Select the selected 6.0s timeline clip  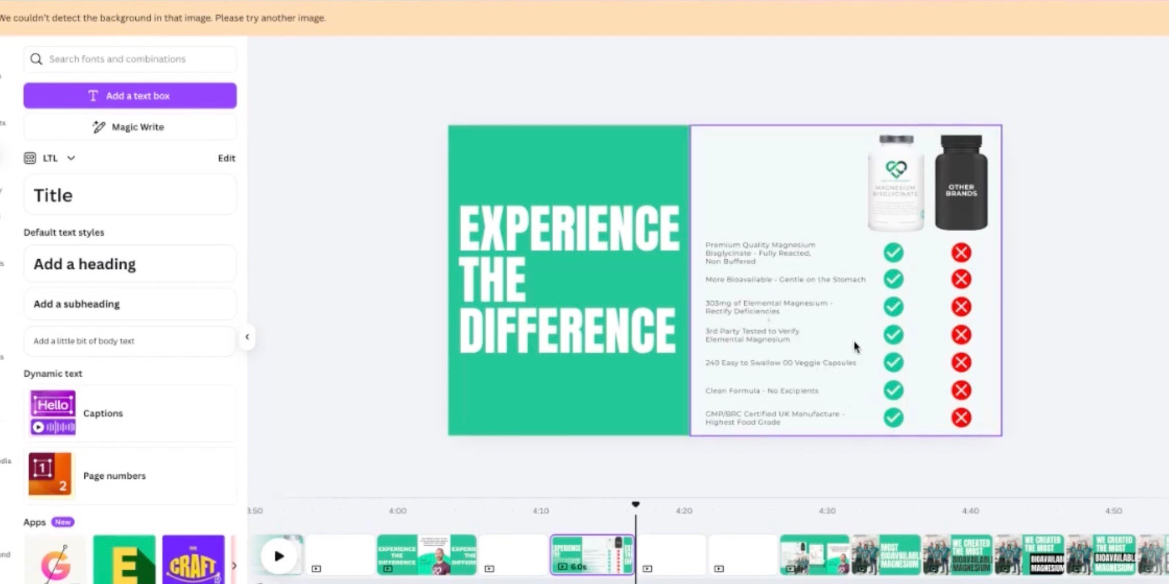592,554
